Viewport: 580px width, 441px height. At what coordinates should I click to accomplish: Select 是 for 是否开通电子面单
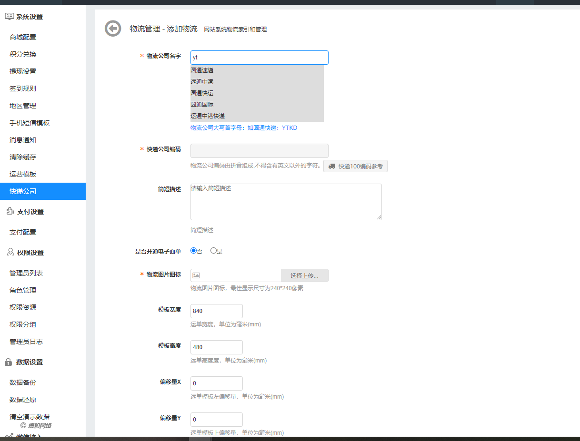click(x=213, y=251)
